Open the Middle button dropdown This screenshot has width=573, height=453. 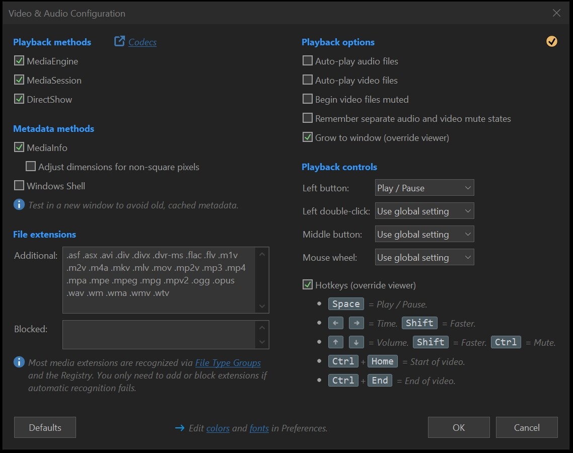click(424, 234)
